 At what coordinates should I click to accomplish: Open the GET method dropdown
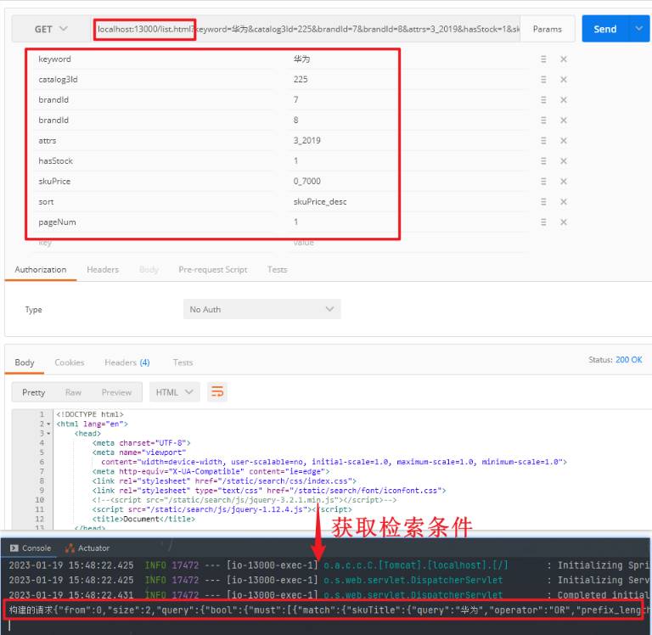pyautogui.click(x=51, y=29)
